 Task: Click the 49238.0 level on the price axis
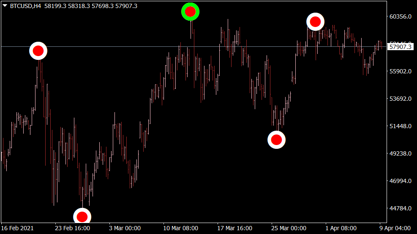[400, 153]
